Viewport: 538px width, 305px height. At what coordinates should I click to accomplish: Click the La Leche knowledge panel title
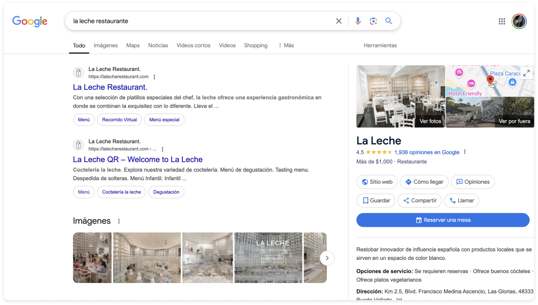pyautogui.click(x=379, y=141)
